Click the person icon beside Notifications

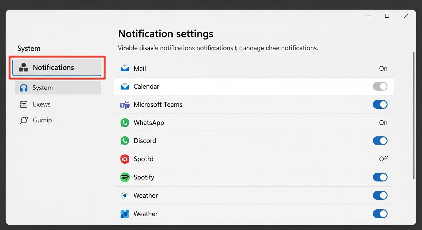[x=24, y=67]
